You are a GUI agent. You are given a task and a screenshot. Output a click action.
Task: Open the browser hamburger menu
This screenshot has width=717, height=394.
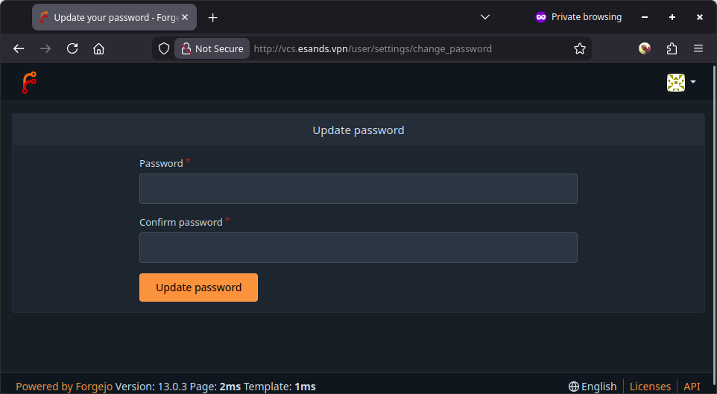pos(698,48)
